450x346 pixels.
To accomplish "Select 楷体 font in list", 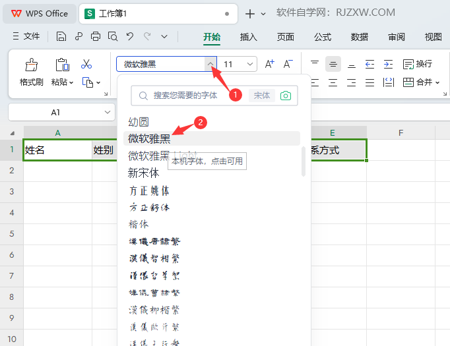I will coord(212,224).
